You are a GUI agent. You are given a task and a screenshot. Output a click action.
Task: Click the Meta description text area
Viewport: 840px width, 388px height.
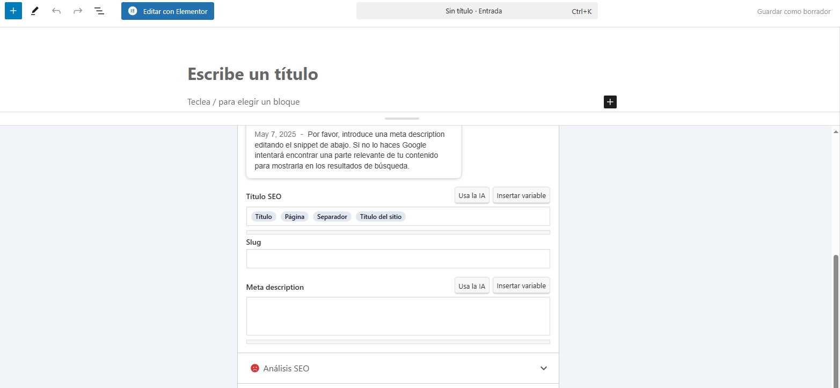398,316
